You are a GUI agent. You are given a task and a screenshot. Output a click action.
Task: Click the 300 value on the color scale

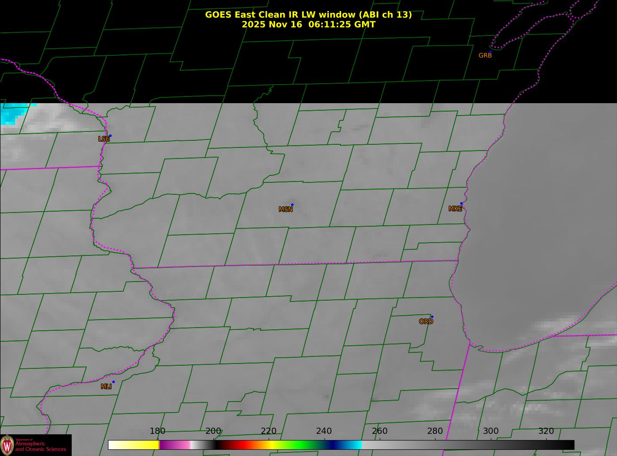point(490,431)
